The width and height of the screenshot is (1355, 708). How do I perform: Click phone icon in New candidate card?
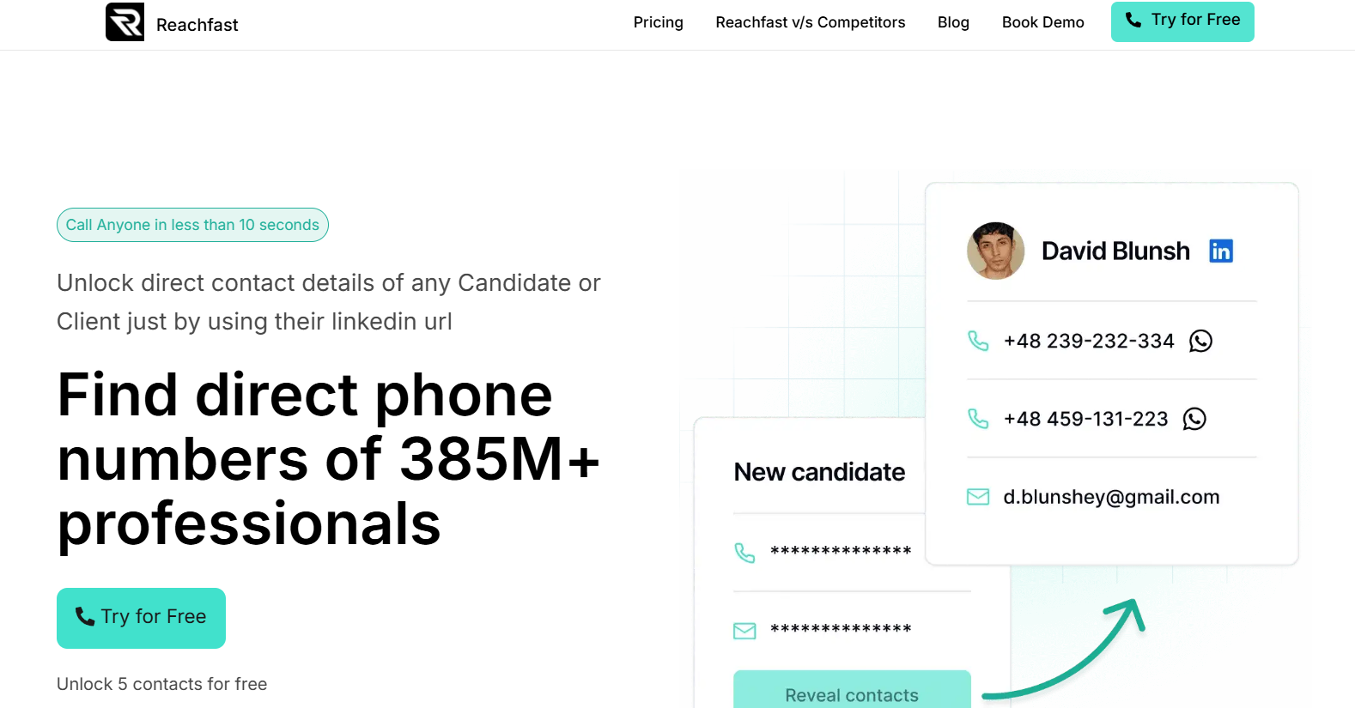pyautogui.click(x=744, y=553)
